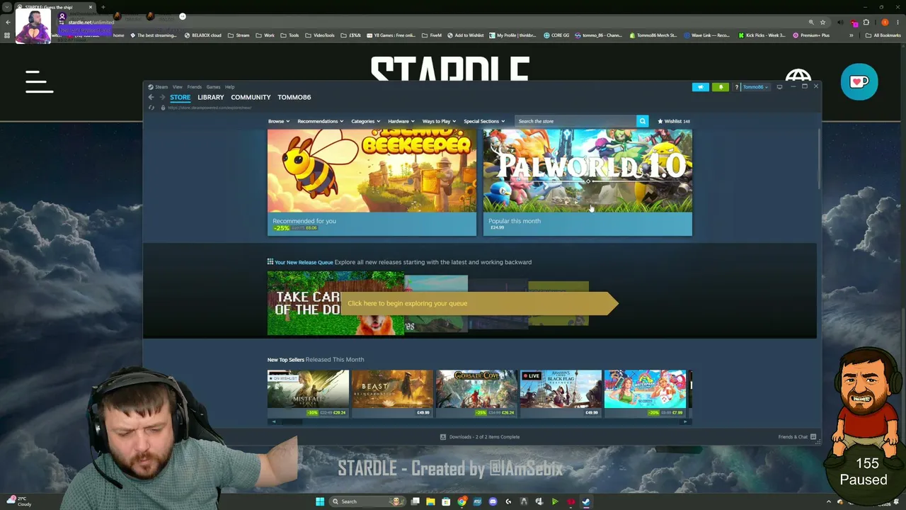
Task: Expand the Special Sections dropdown
Action: (484, 121)
